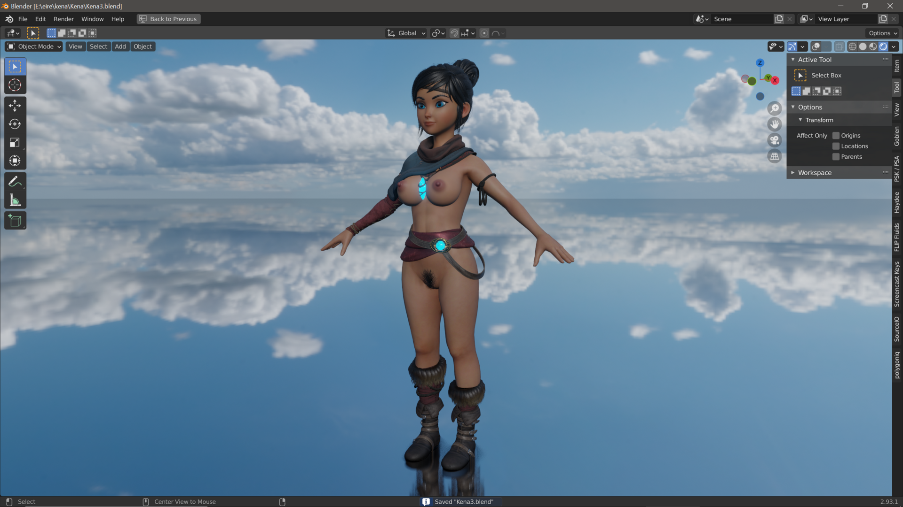
Task: Open the View menu in viewport header
Action: pyautogui.click(x=75, y=46)
